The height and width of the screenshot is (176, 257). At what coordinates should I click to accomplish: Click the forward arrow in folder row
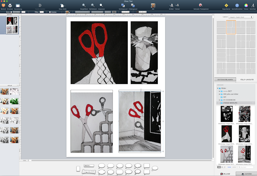(253, 103)
